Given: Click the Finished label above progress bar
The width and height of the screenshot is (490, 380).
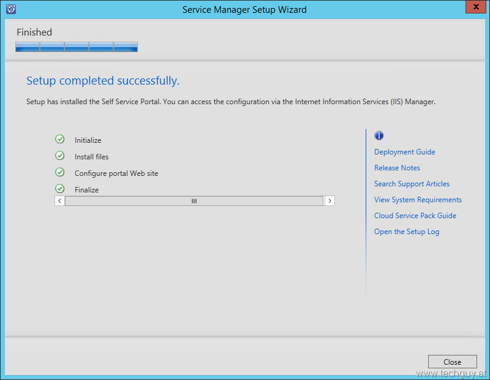Looking at the screenshot, I should pos(34,32).
